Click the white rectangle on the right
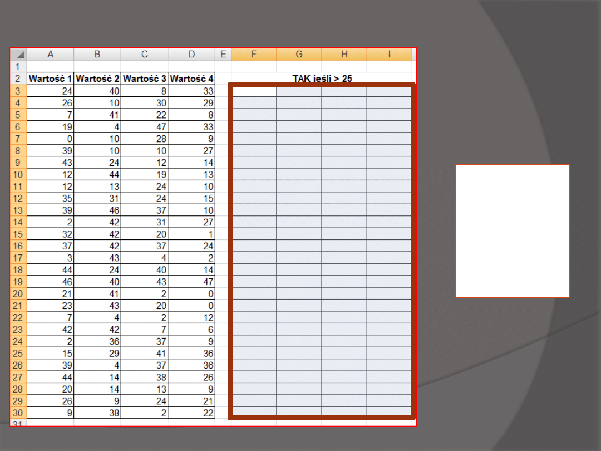This screenshot has height=451, width=601. [x=513, y=231]
